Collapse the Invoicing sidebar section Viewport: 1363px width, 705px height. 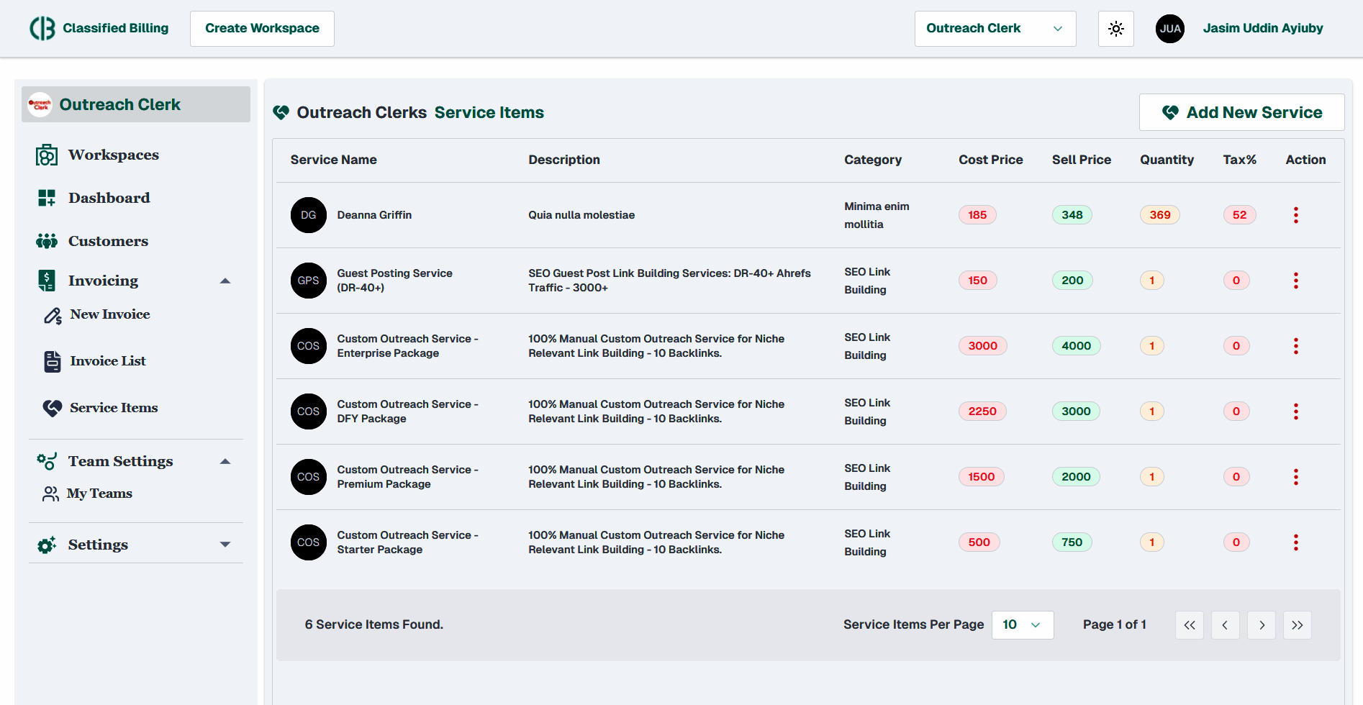click(x=225, y=281)
